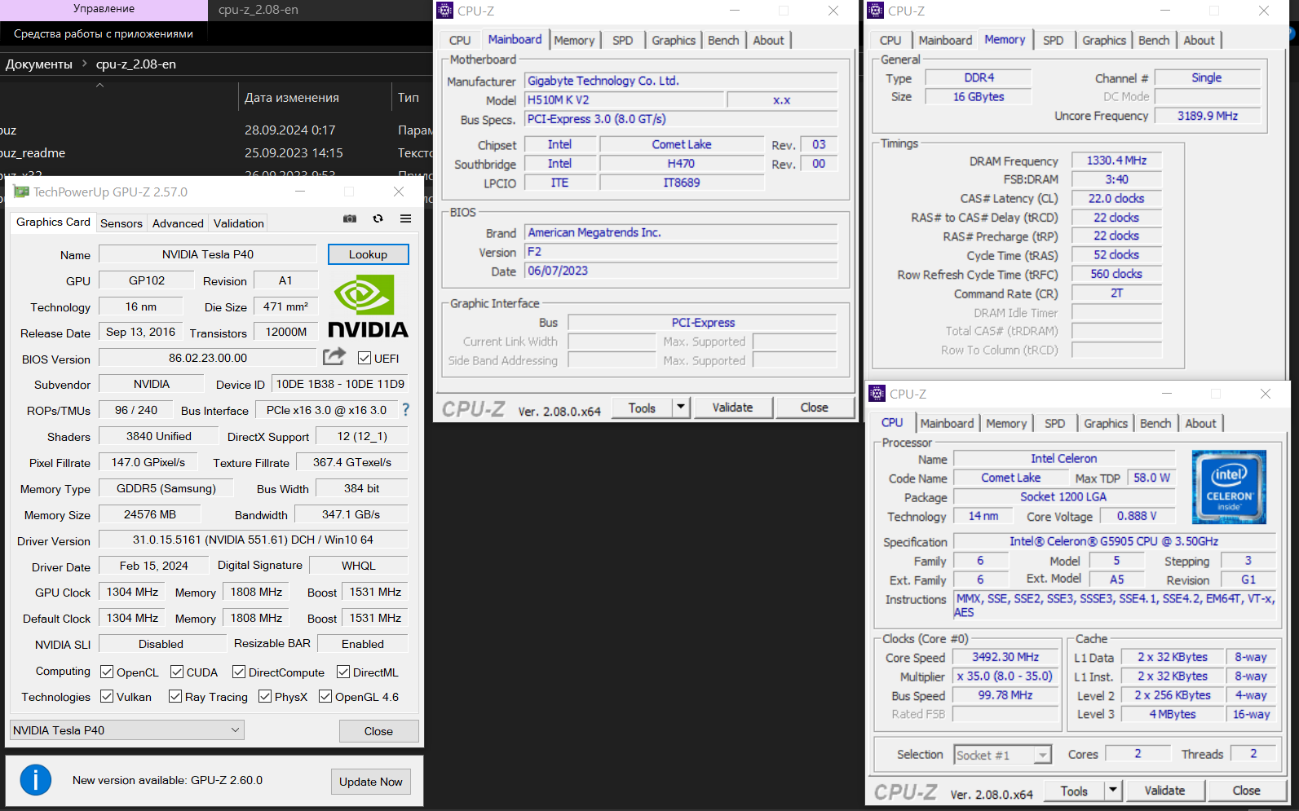Toggle the UEFI checkbox
This screenshot has height=811, width=1299.
point(365,358)
